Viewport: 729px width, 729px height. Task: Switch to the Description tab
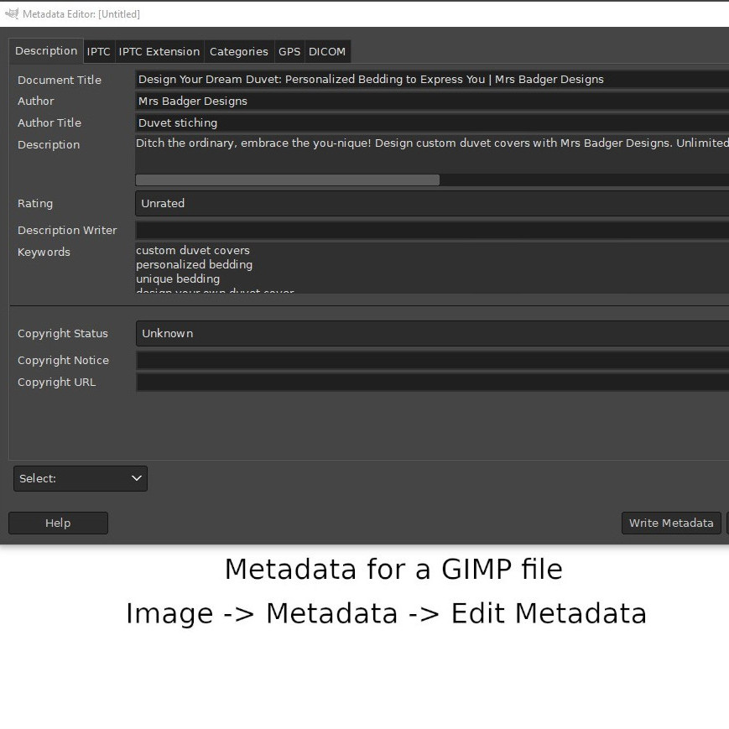click(46, 51)
